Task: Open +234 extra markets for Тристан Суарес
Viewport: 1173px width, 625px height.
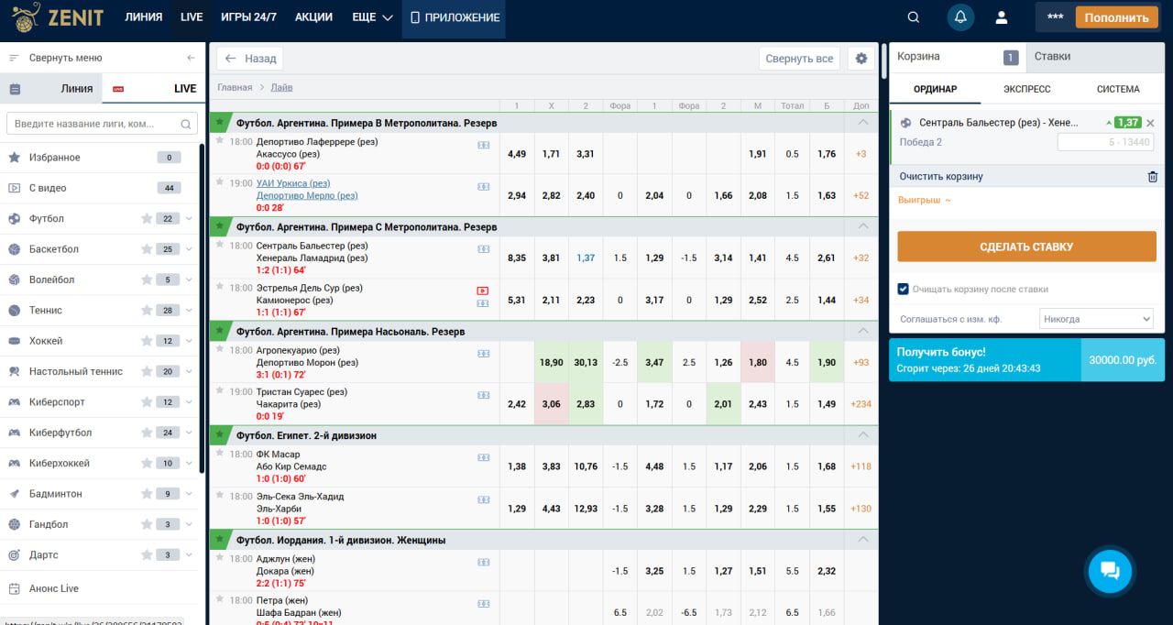Action: click(x=861, y=404)
